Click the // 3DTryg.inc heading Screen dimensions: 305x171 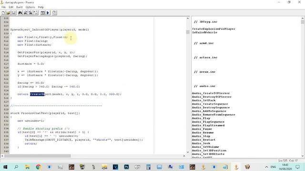click(x=205, y=22)
